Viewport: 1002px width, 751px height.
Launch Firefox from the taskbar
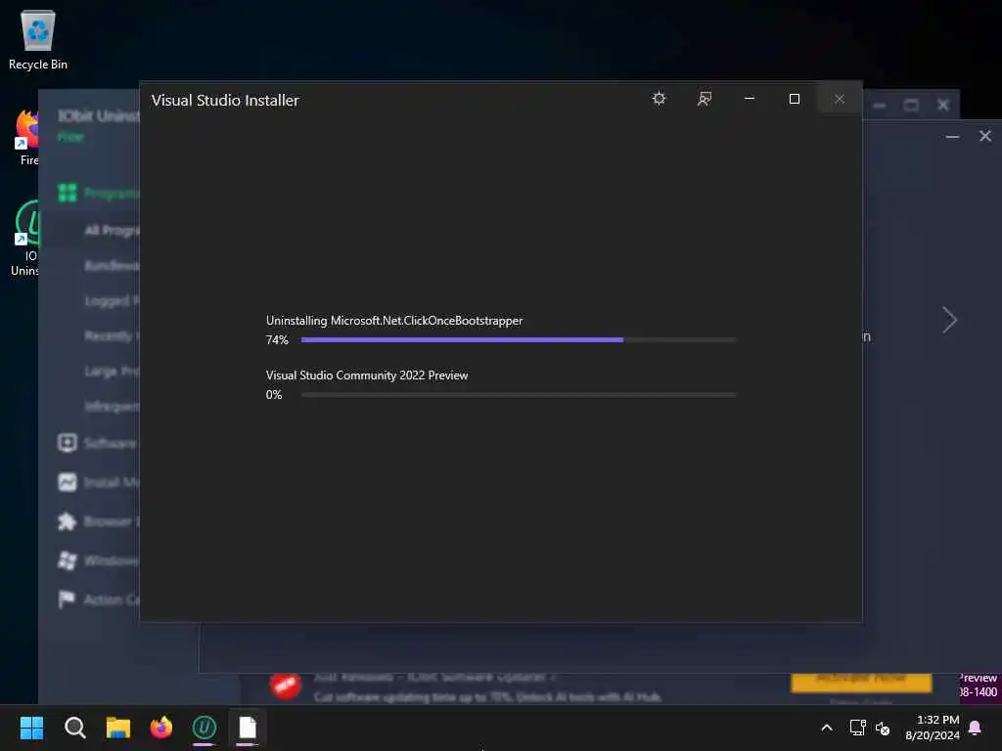[161, 728]
